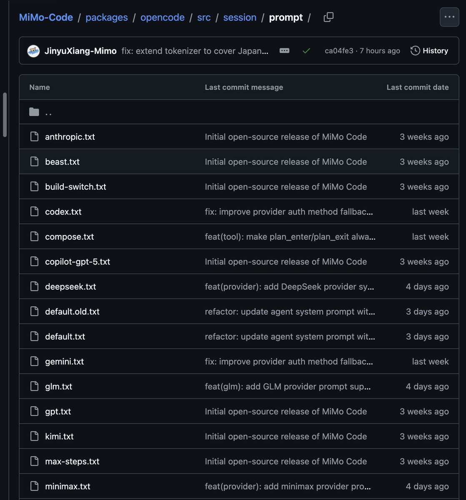Click file icon beside minimax.txt
466x500 pixels.
click(34, 487)
